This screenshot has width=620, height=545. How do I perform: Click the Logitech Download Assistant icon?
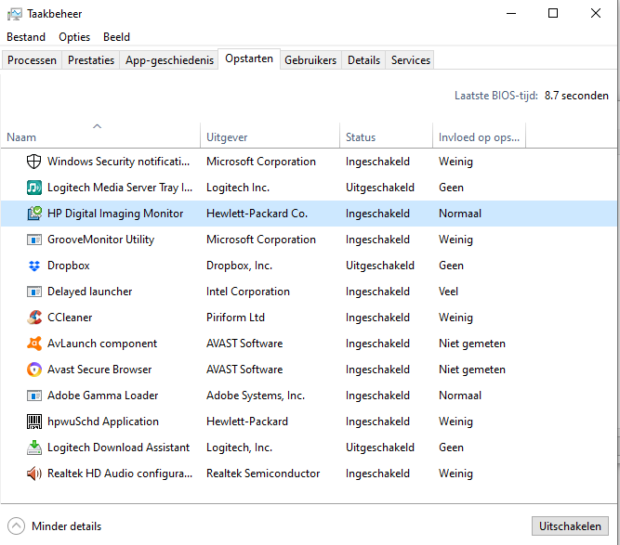34,448
